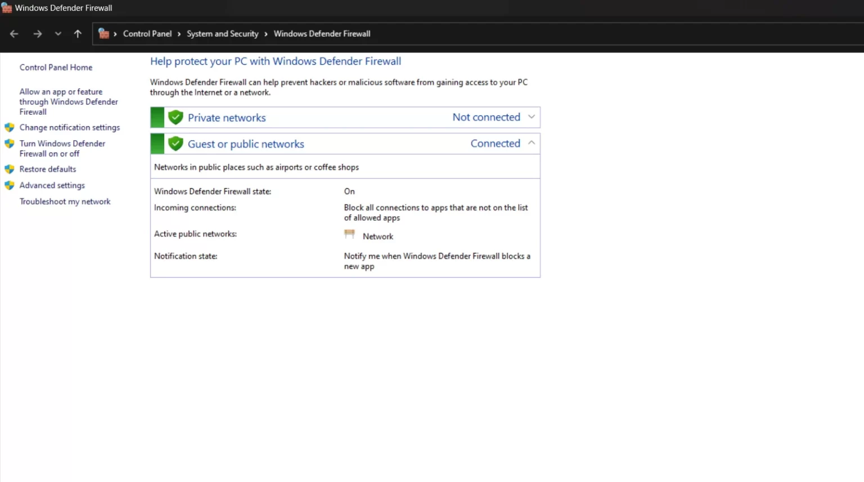This screenshot has width=864, height=482.
Task: Select Windows Defender Firewall breadcrumb
Action: 322,34
